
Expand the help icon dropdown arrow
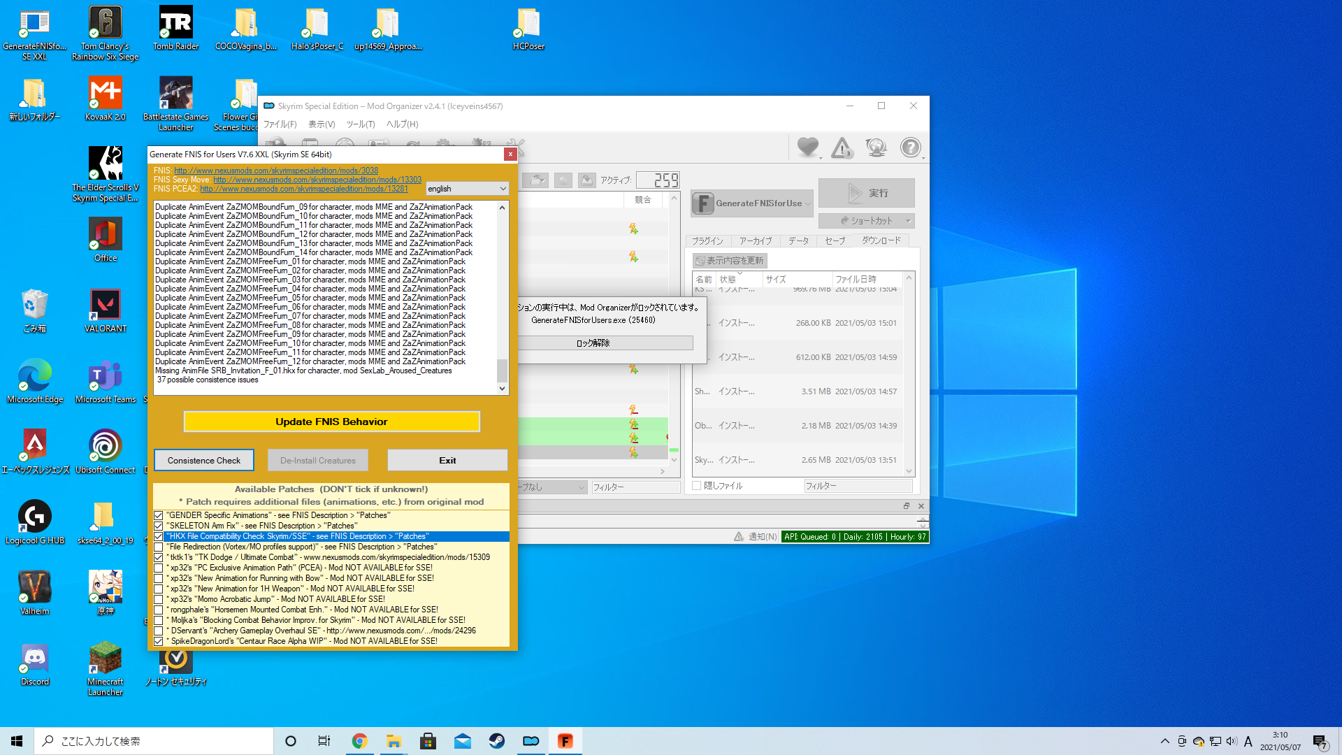923,158
